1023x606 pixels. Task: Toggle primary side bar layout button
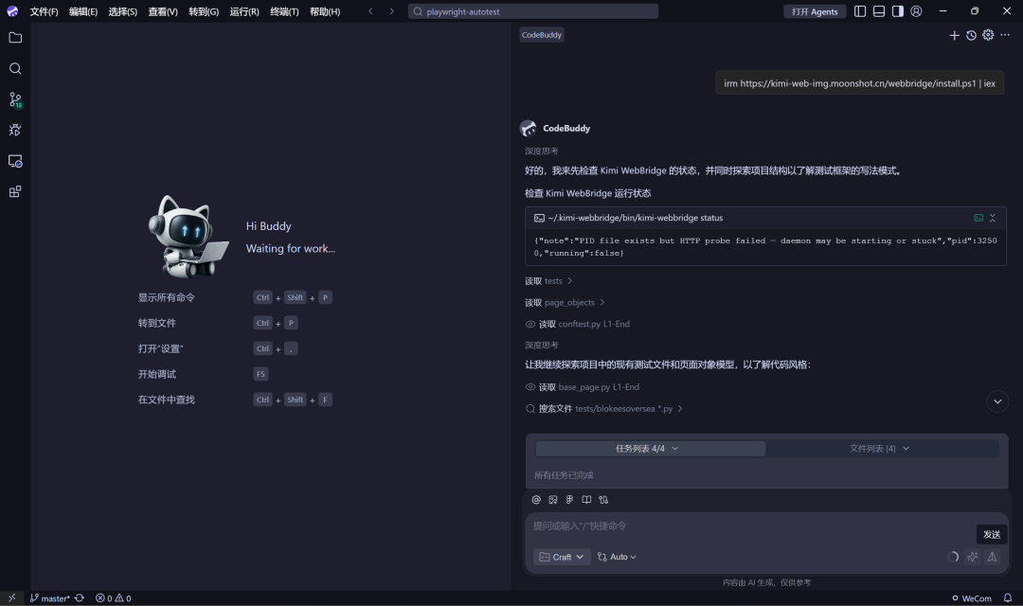(860, 11)
